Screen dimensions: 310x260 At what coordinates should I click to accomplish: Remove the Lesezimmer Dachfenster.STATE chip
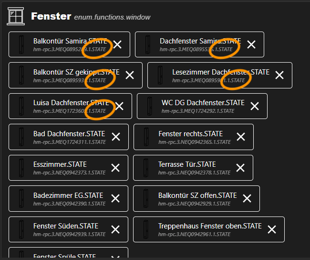coord(279,75)
